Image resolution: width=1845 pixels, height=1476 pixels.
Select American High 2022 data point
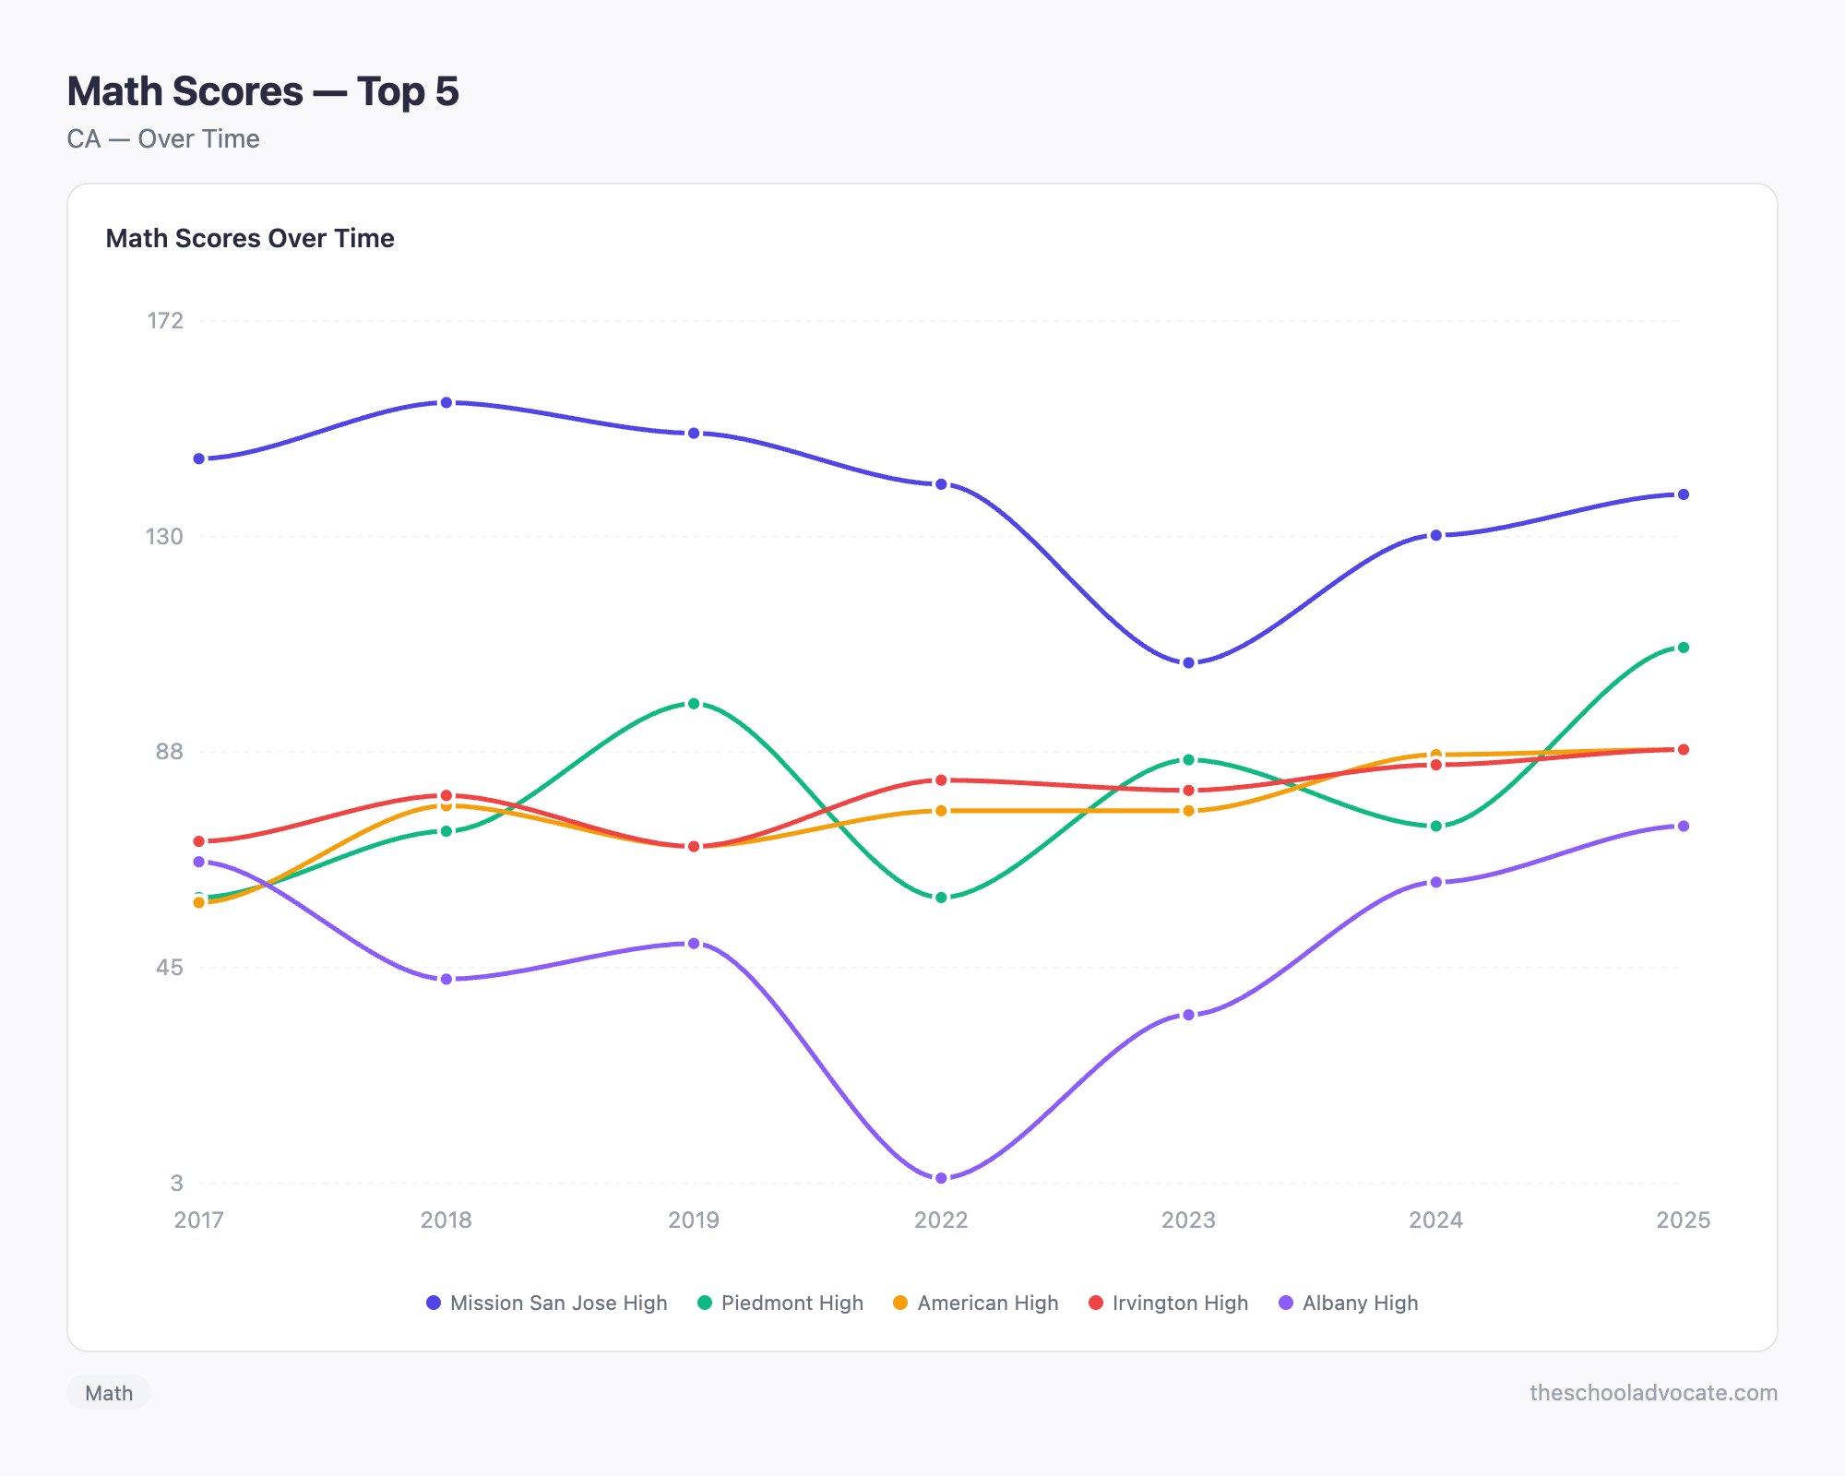tap(941, 811)
